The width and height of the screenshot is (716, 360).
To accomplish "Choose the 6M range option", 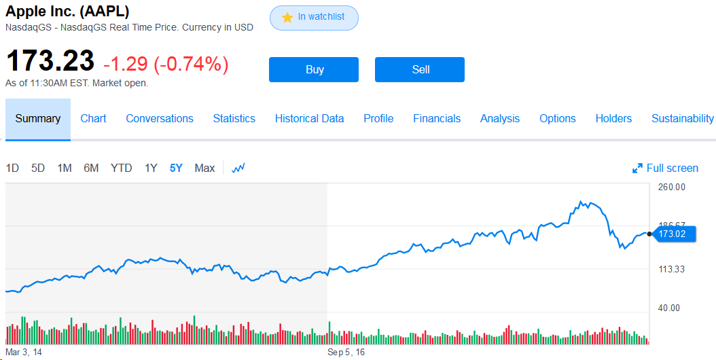I will tap(91, 168).
